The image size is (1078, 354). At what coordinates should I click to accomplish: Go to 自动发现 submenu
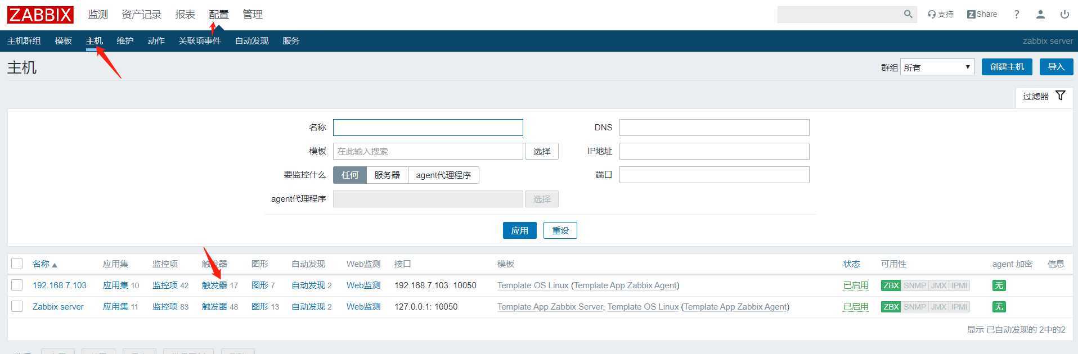click(x=251, y=41)
